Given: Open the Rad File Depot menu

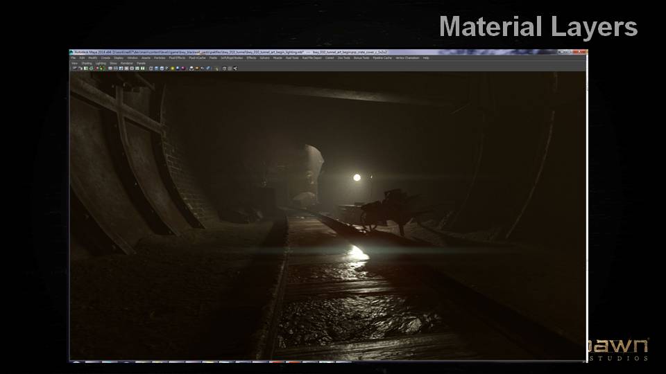Looking at the screenshot, I should 312,58.
